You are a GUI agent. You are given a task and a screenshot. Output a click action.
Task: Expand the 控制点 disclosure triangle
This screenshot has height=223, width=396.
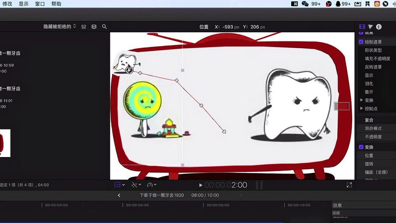point(362,108)
